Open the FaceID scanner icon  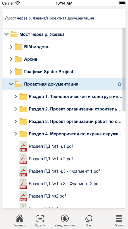pos(40,219)
